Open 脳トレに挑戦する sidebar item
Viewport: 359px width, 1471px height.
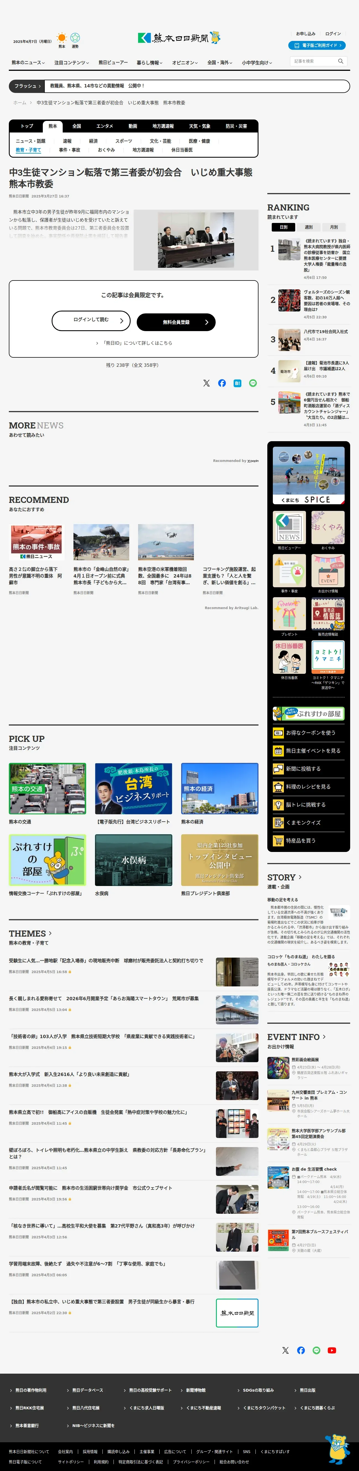308,805
